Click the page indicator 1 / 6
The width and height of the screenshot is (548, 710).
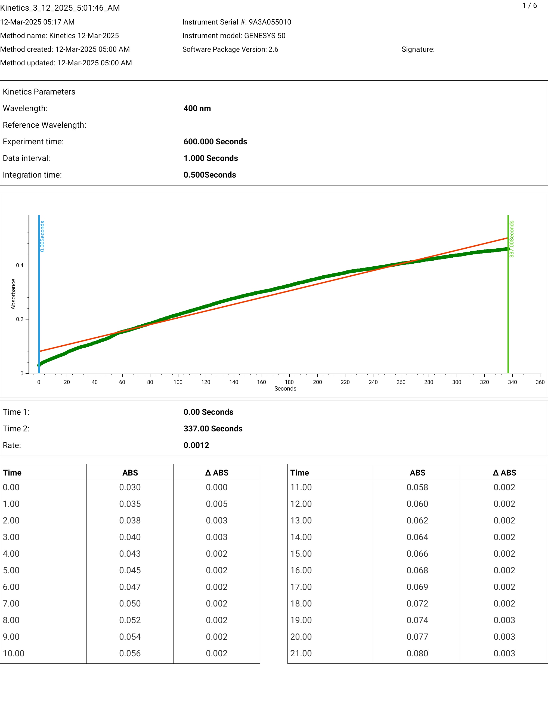pos(529,5)
